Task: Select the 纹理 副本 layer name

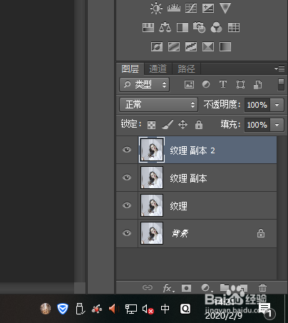Action: pyautogui.click(x=188, y=178)
